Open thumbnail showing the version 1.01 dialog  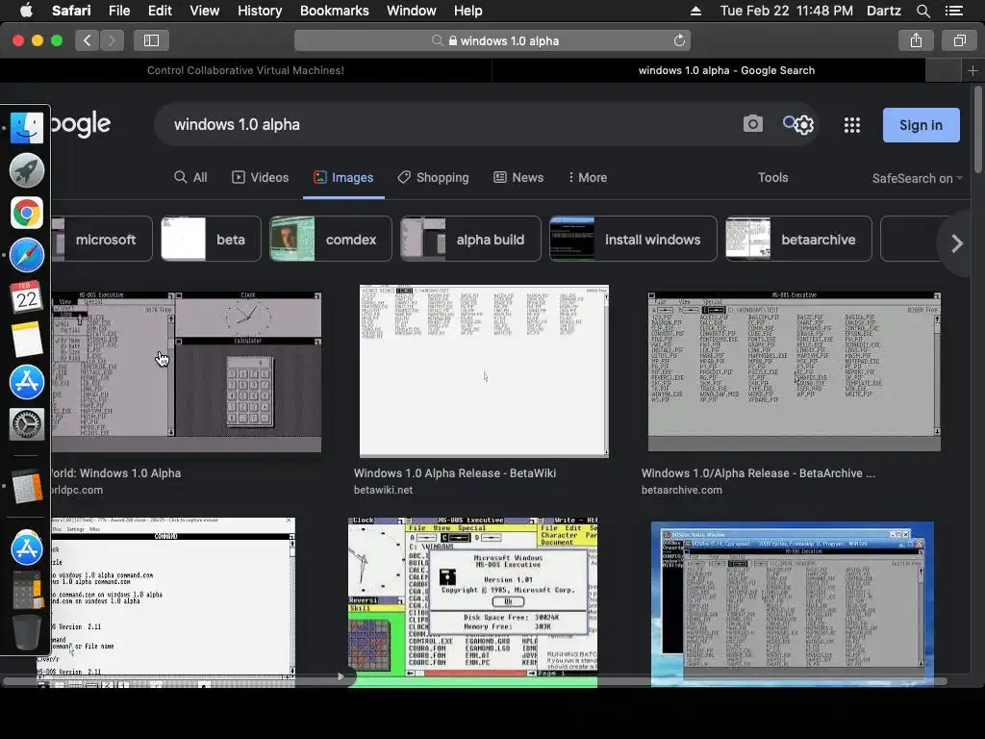472,602
